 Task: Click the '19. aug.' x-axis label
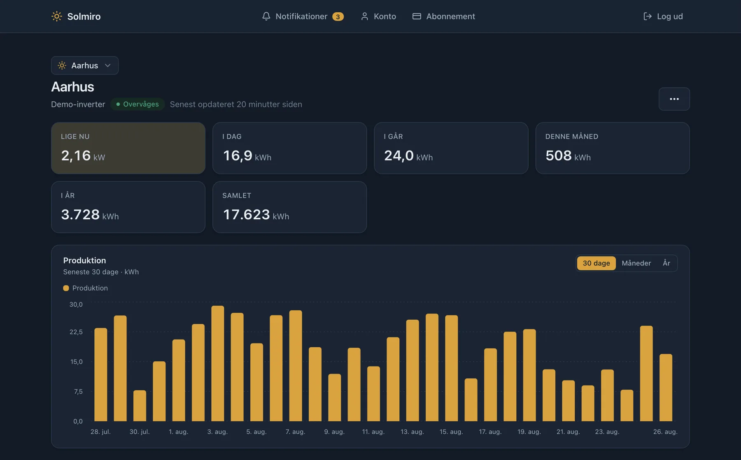coord(529,432)
